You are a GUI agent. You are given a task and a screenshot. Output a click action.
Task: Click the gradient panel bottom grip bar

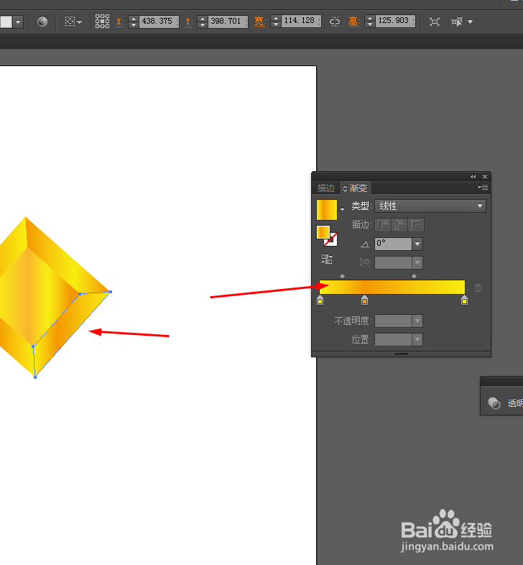click(401, 354)
